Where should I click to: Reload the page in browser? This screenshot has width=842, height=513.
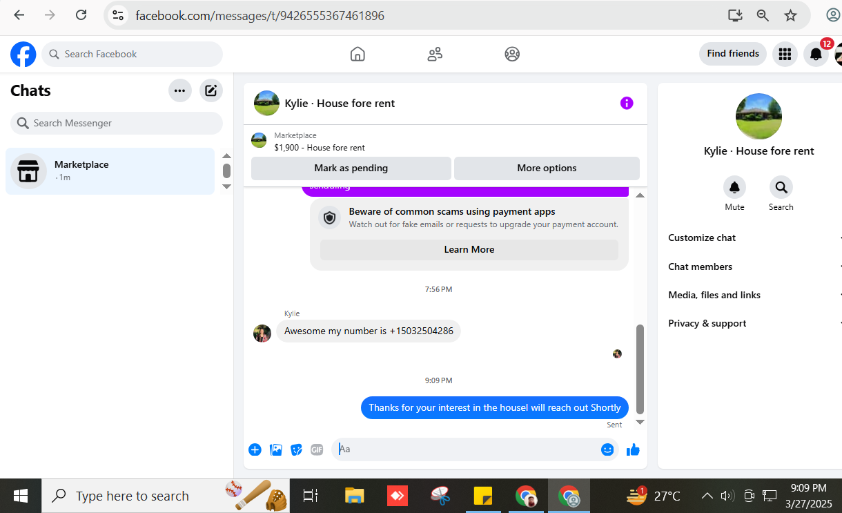click(x=81, y=15)
